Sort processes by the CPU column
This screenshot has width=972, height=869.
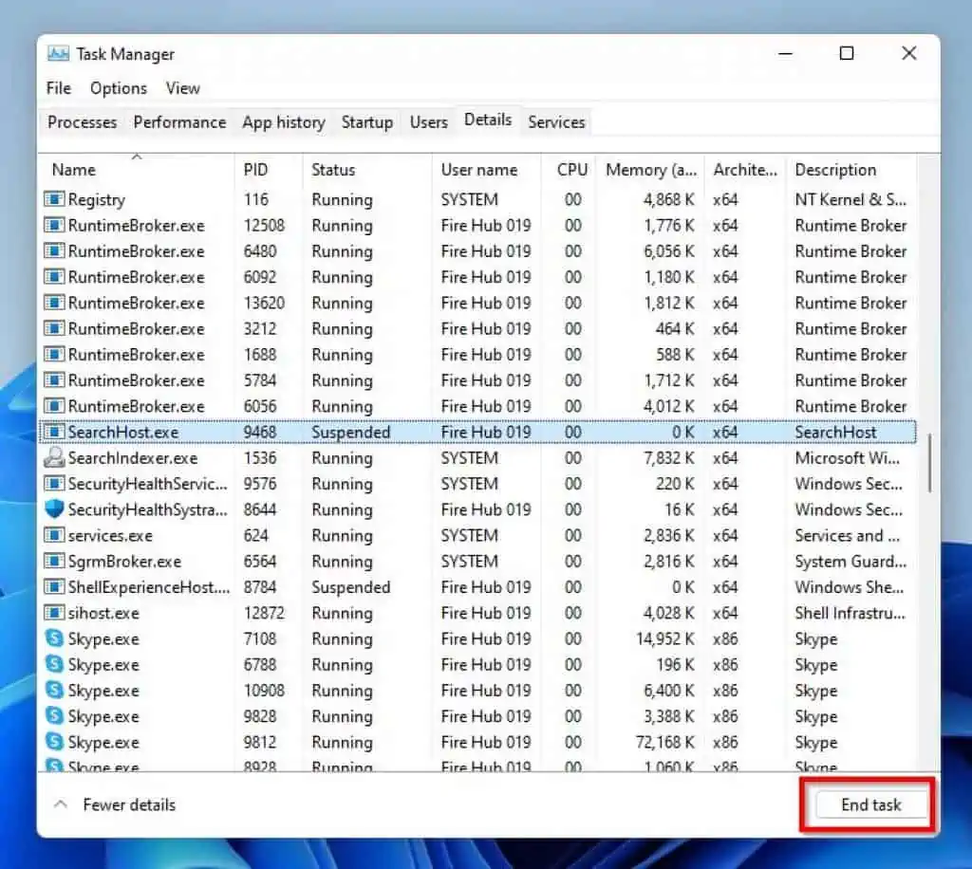click(x=571, y=170)
